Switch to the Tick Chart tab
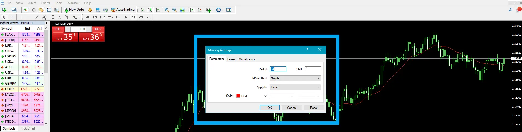The height and width of the screenshot is (132, 522). [28, 128]
